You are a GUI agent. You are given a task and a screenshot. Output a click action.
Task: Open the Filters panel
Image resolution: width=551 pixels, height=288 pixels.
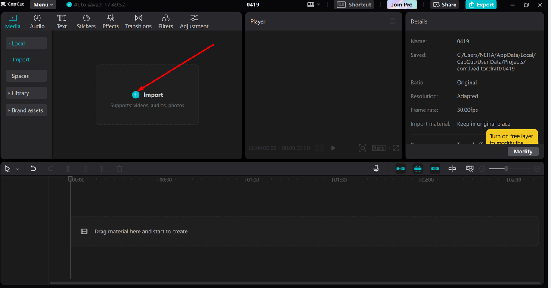point(165,21)
